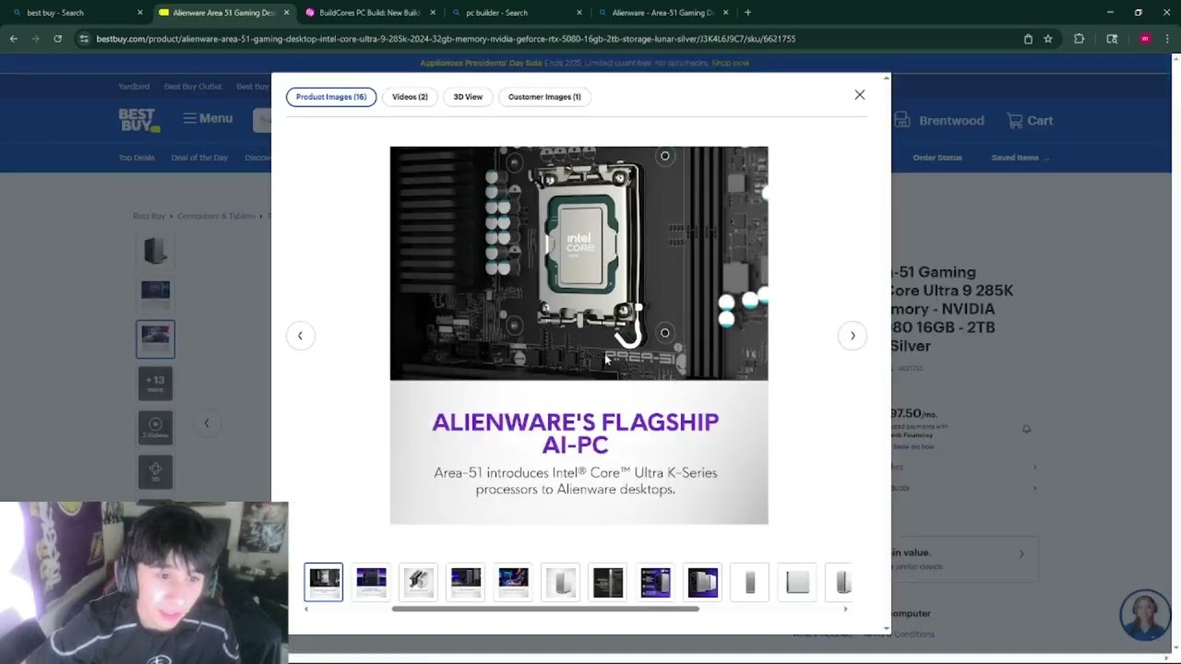Screen dimensions: 1181x664
Task: Open the Best Buy Outlet link
Action: click(193, 87)
